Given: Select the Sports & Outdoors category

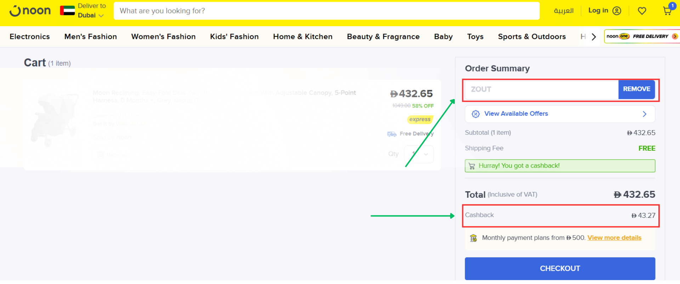Looking at the screenshot, I should coord(532,37).
